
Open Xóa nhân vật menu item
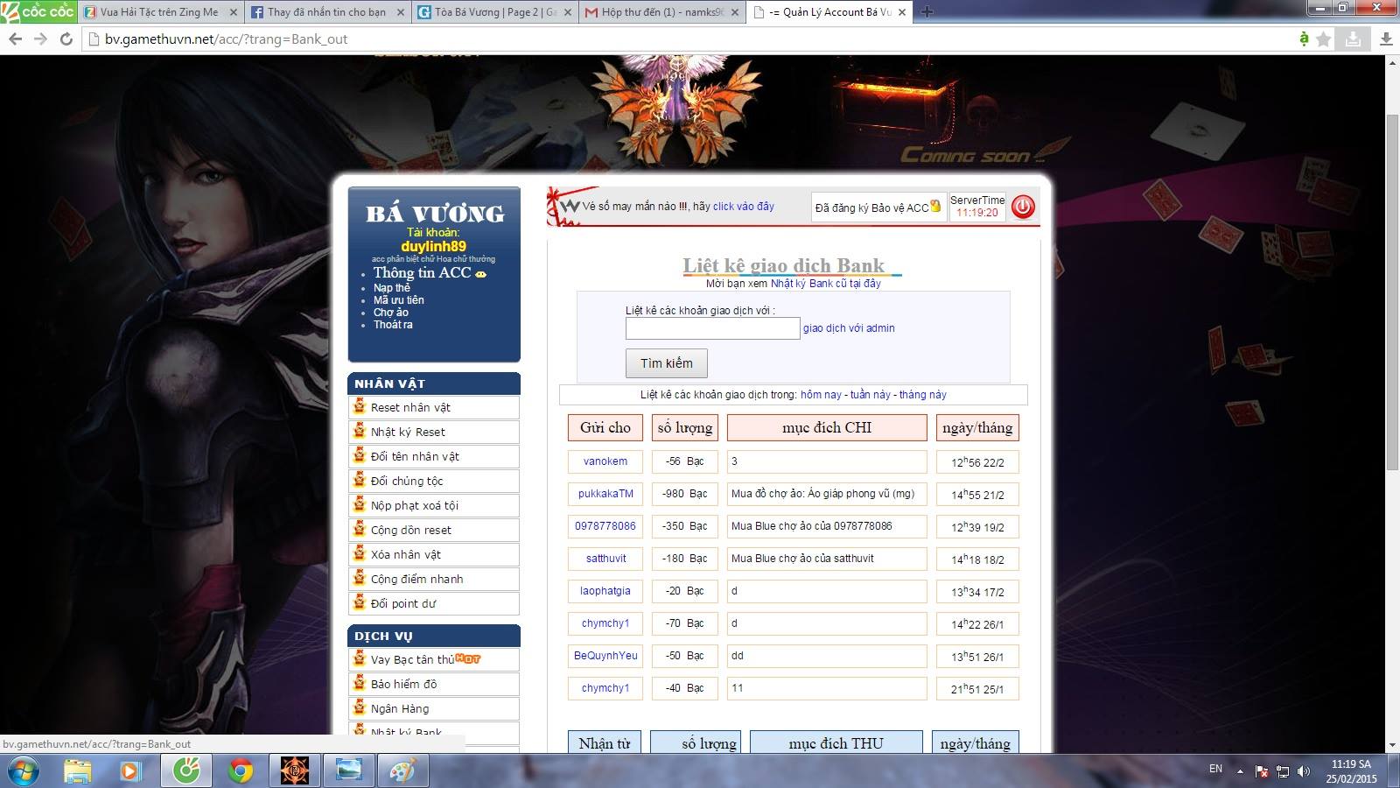pyautogui.click(x=434, y=554)
